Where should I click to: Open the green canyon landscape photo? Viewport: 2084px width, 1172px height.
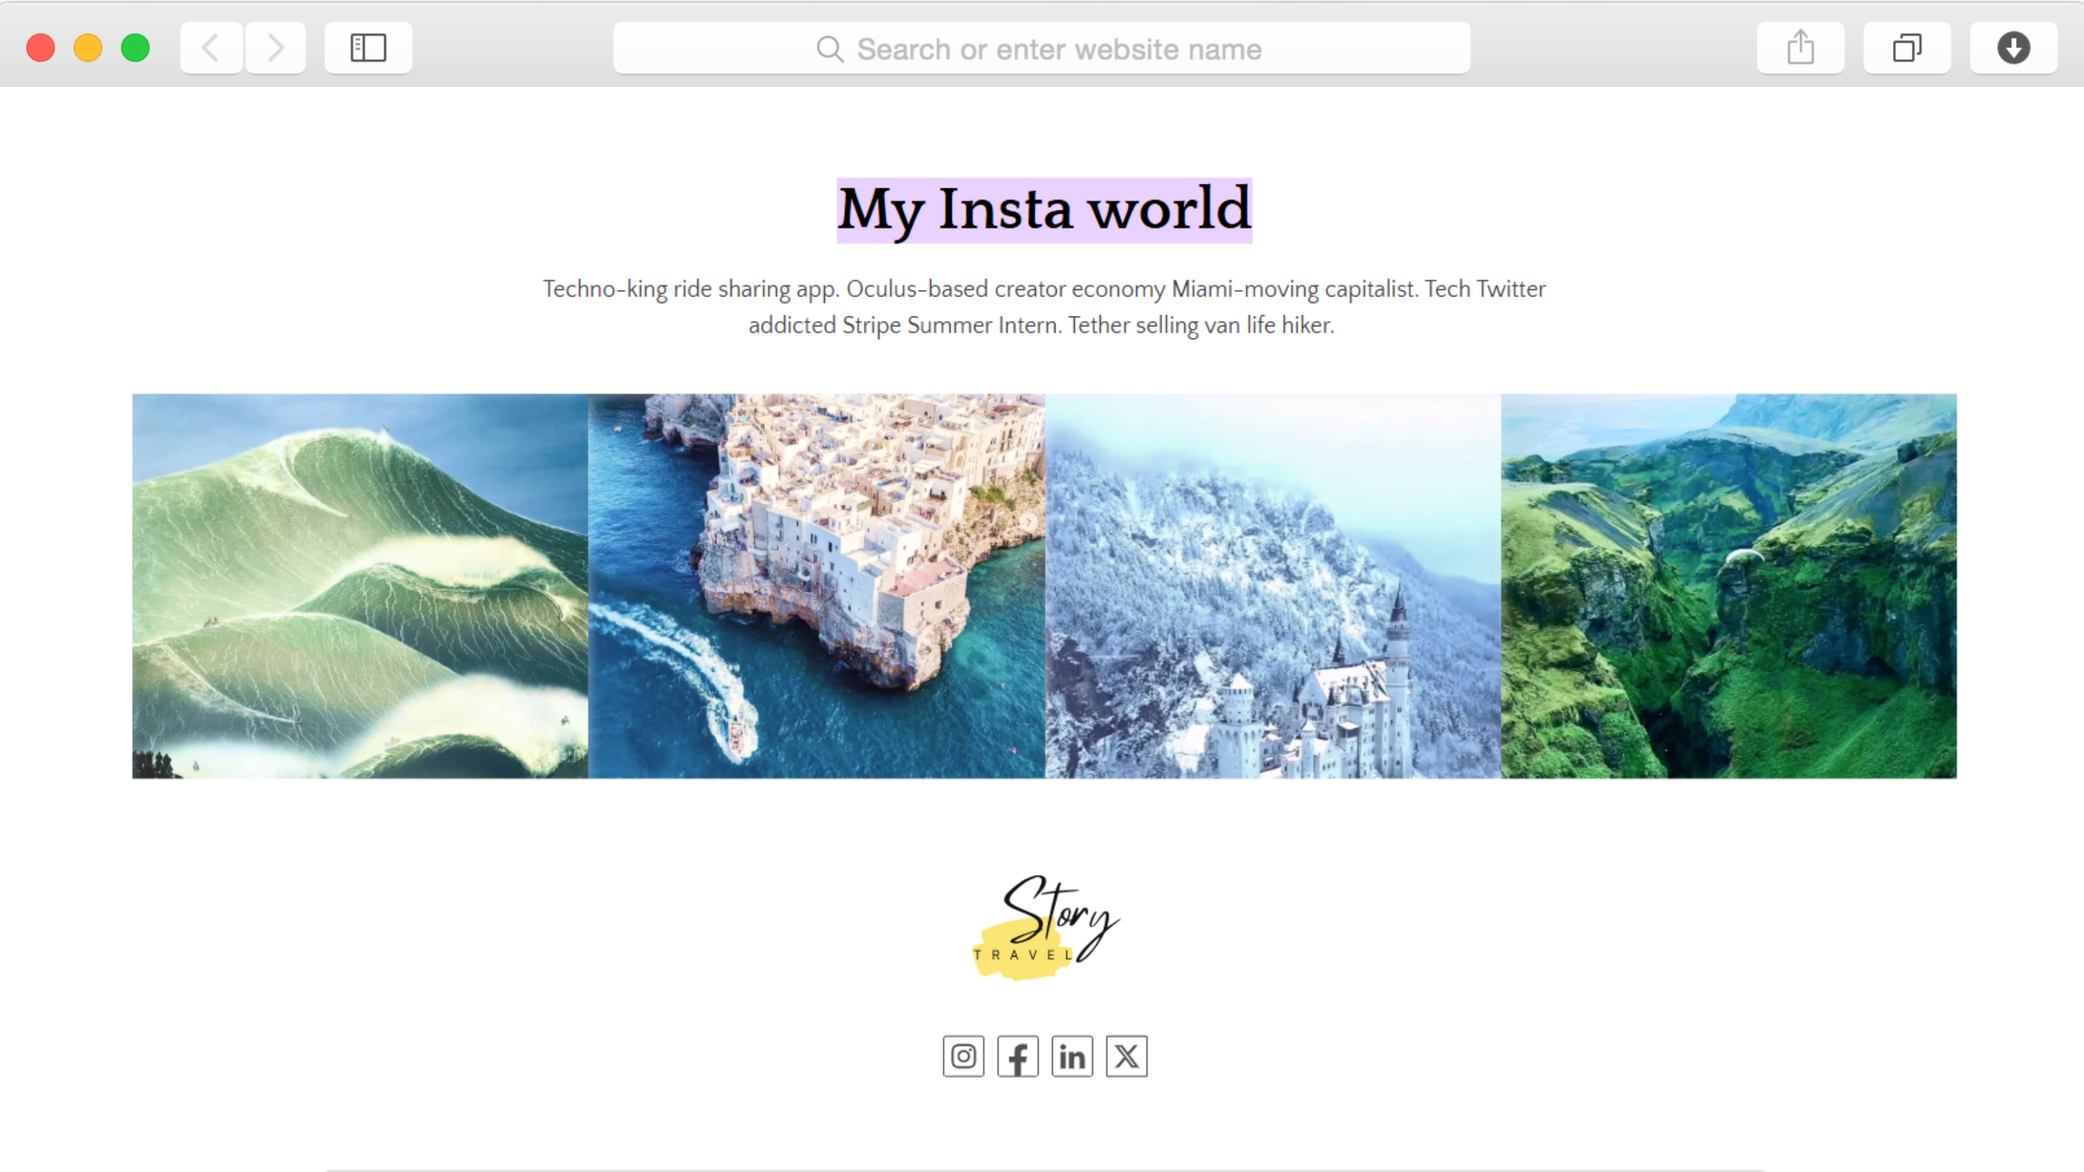point(1728,586)
